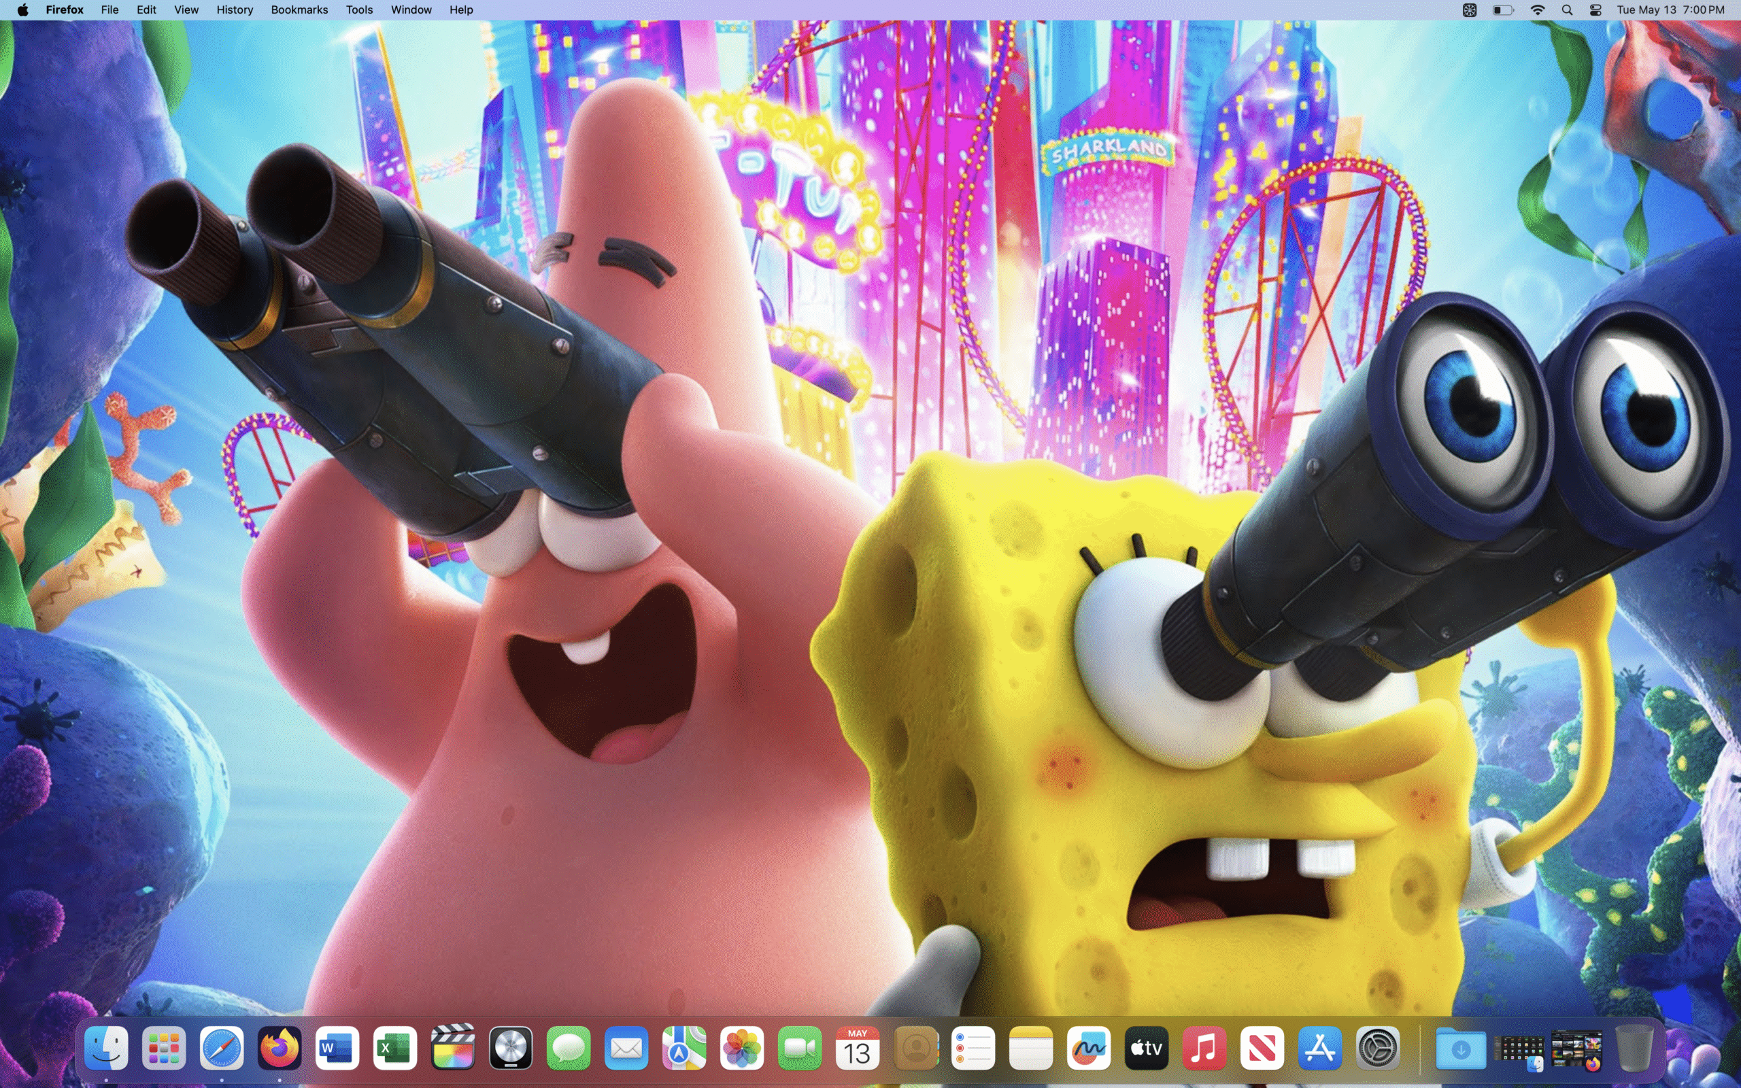
Task: Open Microsoft Excel in the dock
Action: pyautogui.click(x=395, y=1049)
